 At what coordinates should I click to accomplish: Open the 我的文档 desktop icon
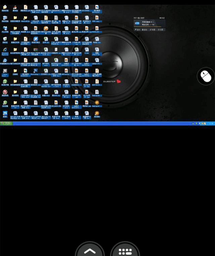[x=5, y=8]
